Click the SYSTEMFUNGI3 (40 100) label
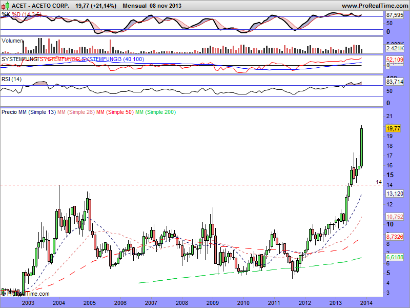Image resolution: width=410 pixels, height=308 pixels. point(113,59)
